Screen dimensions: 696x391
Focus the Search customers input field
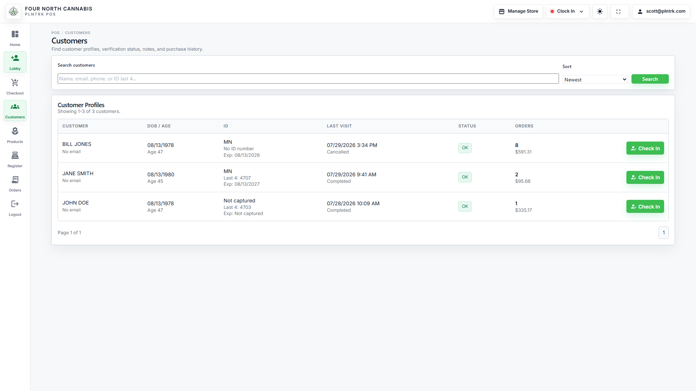pyautogui.click(x=308, y=79)
